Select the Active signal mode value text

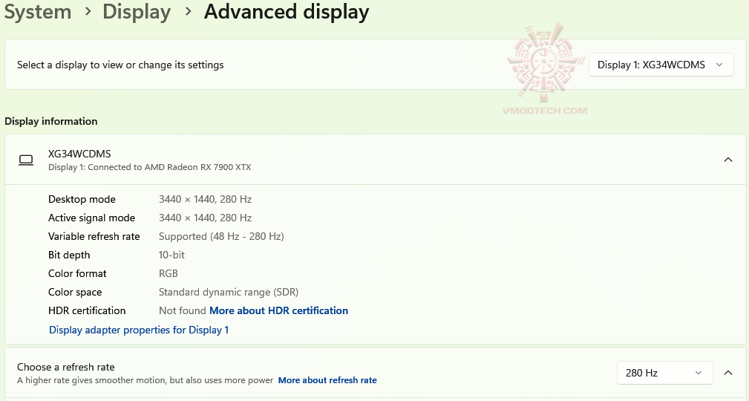coord(205,218)
